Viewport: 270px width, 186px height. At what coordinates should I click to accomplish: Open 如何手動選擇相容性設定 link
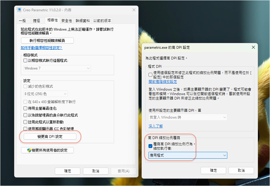(41, 48)
